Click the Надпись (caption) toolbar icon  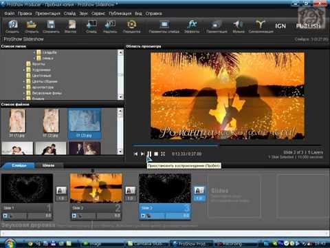pos(110,26)
